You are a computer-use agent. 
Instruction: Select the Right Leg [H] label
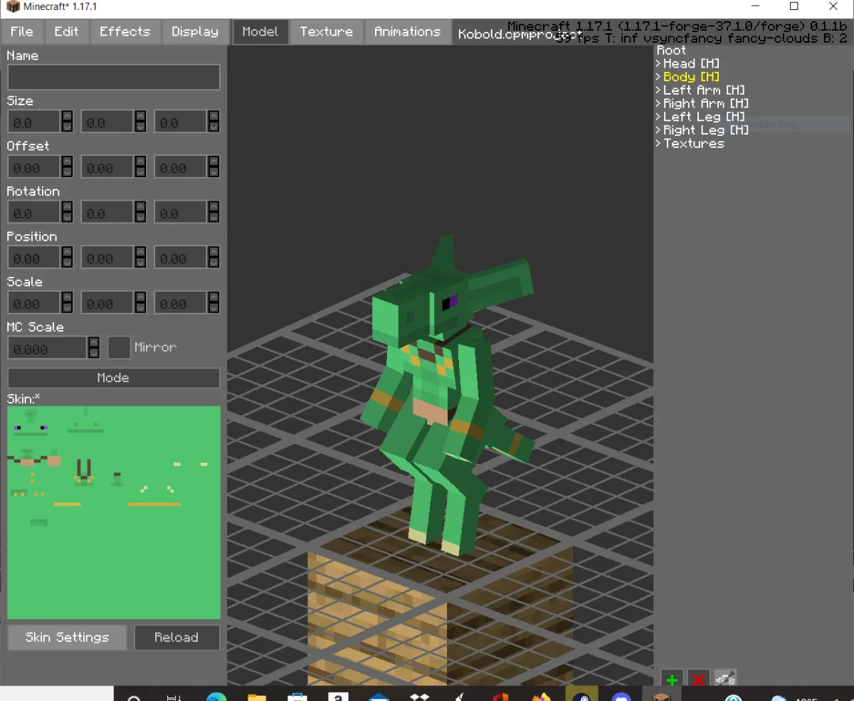706,130
